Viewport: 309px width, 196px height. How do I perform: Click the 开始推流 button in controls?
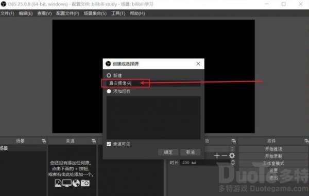point(273,149)
